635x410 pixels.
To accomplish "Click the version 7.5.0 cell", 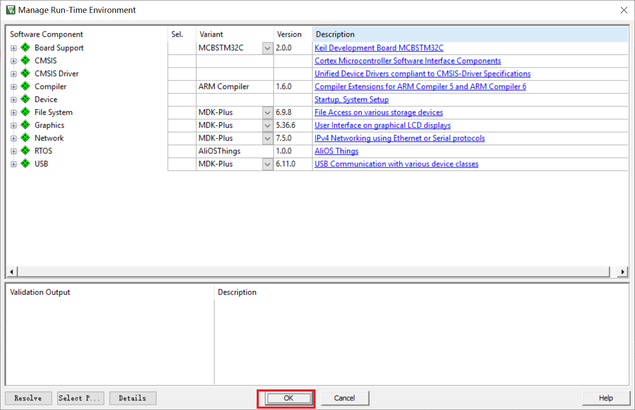I will pyautogui.click(x=293, y=138).
